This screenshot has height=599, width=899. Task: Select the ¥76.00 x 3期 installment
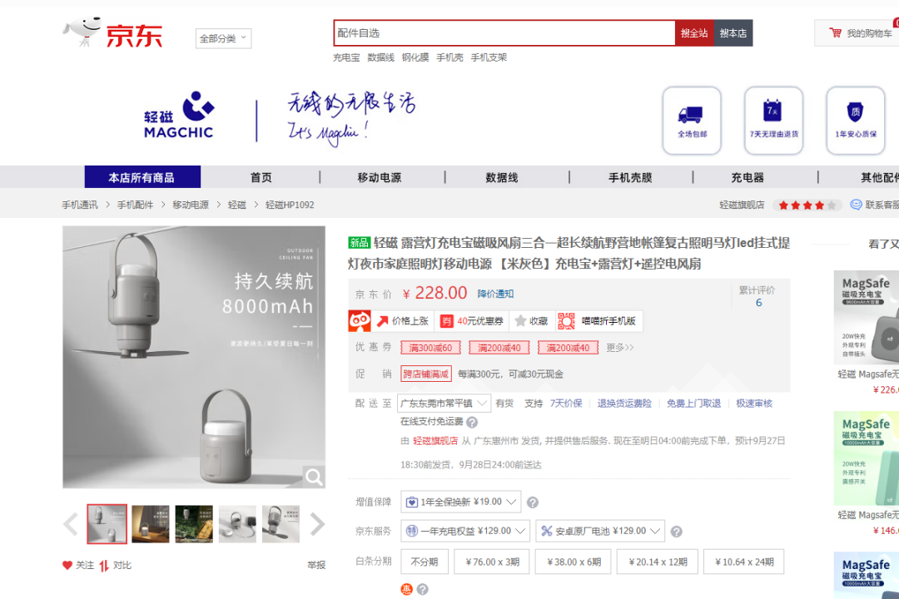493,562
